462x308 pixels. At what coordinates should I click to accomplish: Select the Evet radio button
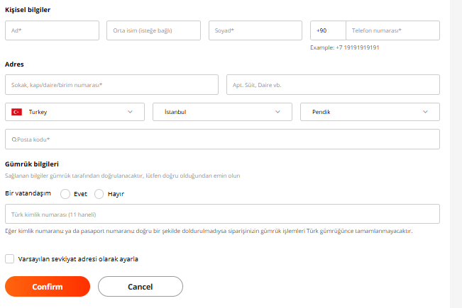coord(65,194)
